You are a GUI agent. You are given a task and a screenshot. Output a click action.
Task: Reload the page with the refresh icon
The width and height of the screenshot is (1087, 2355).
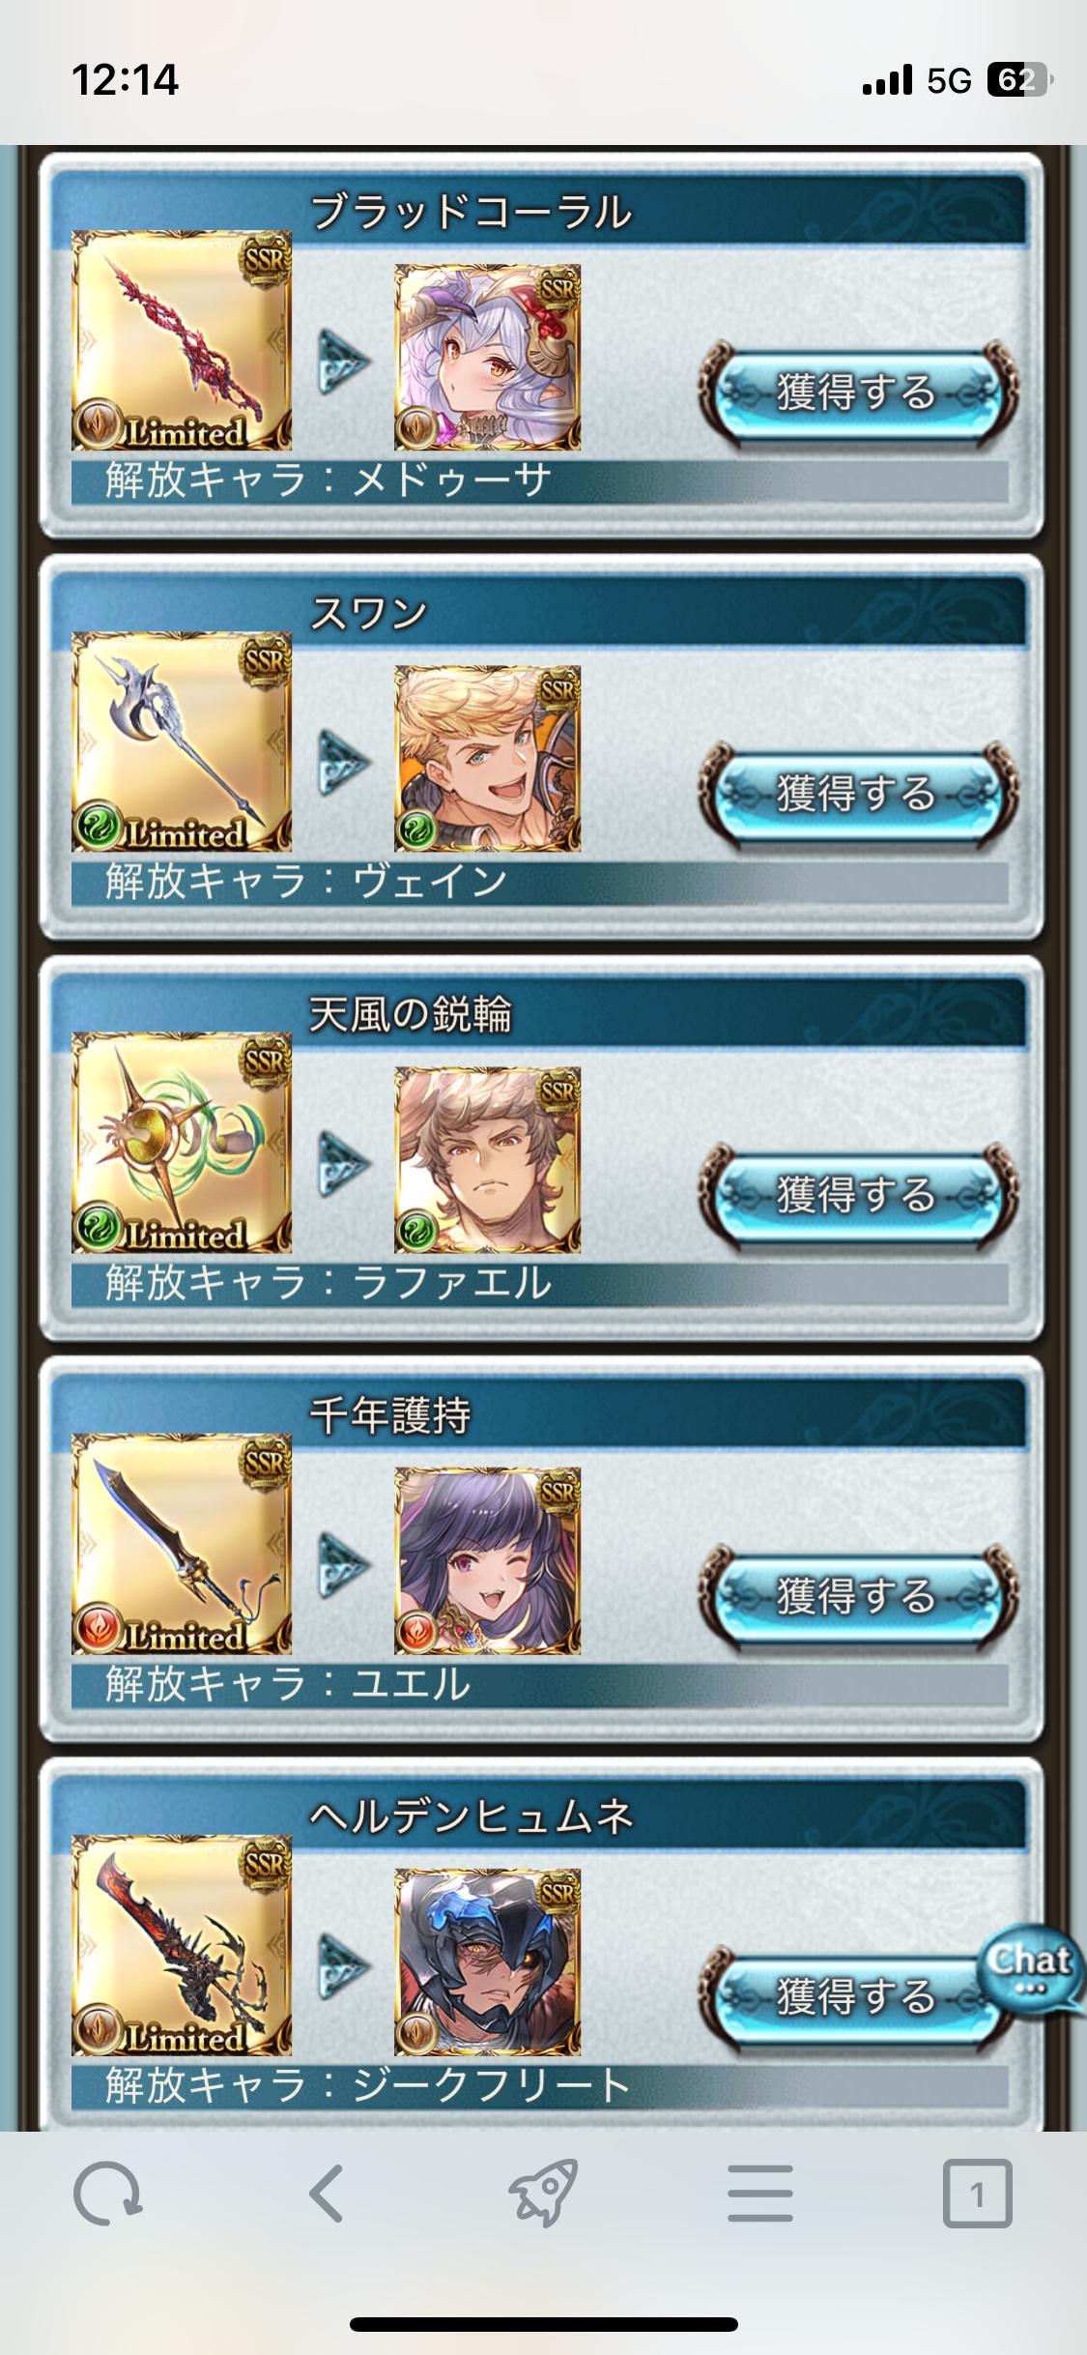point(108,2194)
